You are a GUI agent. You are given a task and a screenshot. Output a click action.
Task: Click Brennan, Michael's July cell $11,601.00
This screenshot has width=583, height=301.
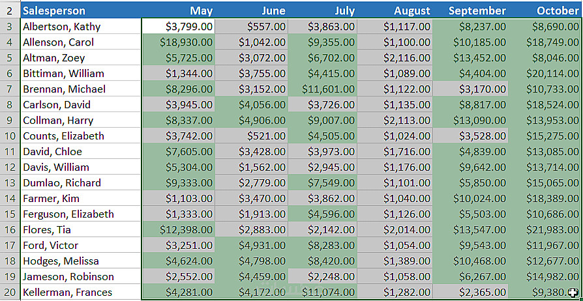[x=323, y=89]
